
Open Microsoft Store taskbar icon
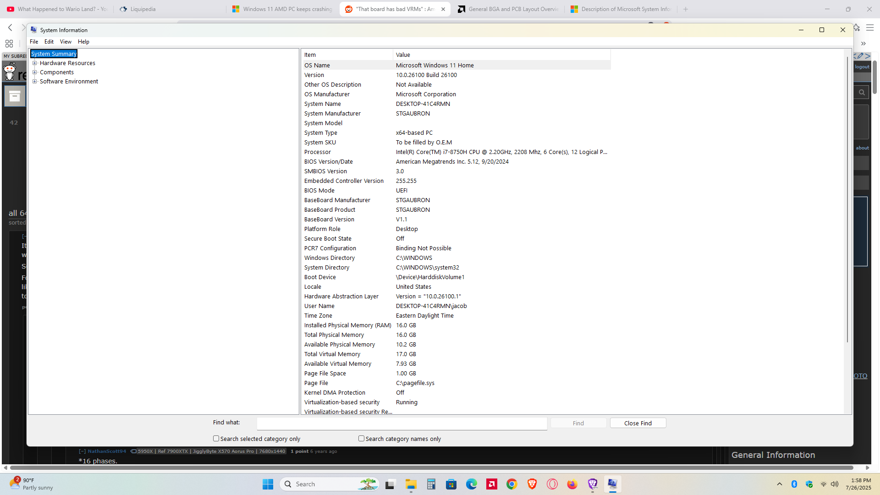(451, 484)
